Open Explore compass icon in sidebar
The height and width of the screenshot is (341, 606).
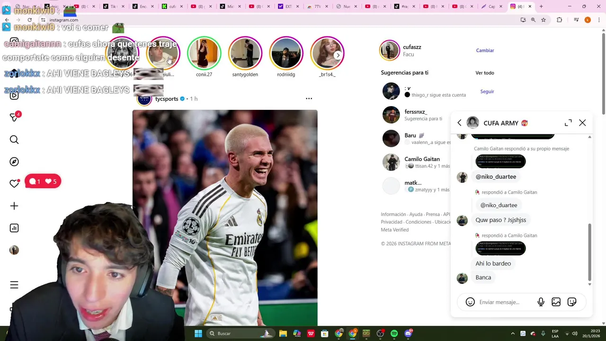tap(14, 162)
